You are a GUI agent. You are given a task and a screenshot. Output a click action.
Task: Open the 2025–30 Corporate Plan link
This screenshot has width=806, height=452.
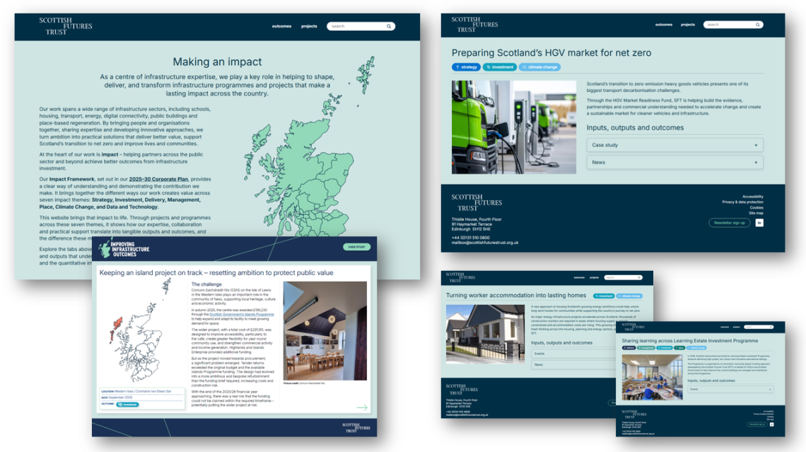click(x=158, y=179)
